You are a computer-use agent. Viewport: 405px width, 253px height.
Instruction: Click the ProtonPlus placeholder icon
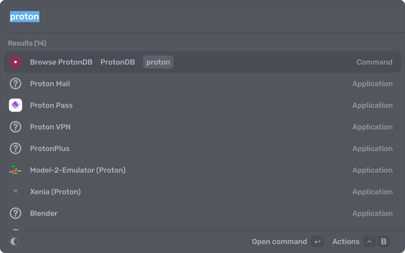(16, 148)
